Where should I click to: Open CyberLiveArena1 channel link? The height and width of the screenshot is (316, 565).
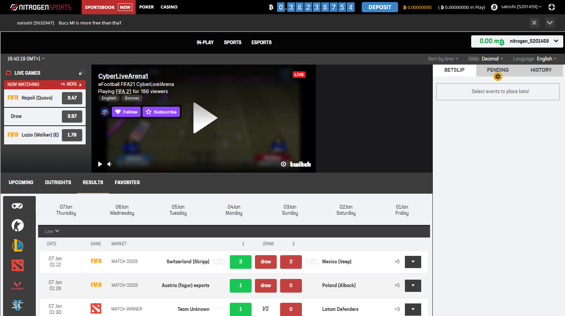(123, 76)
